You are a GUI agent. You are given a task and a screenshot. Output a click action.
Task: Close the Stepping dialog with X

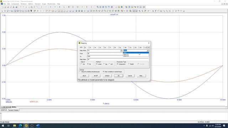tap(149, 43)
